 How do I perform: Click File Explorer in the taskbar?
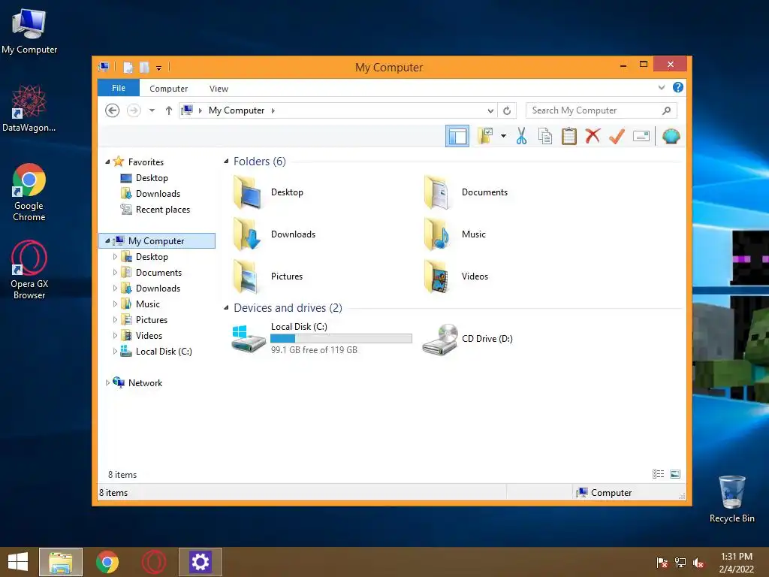[61, 562]
